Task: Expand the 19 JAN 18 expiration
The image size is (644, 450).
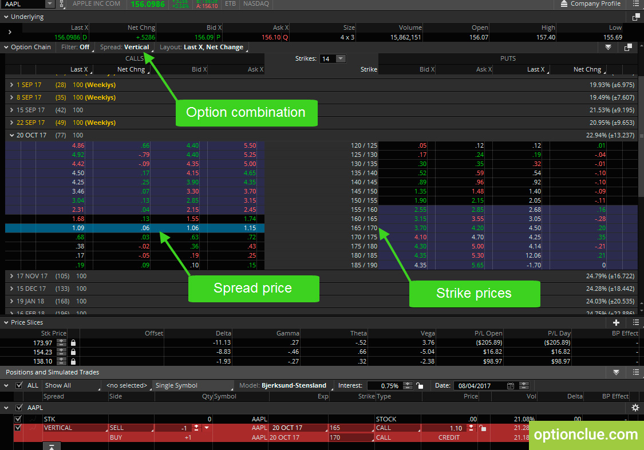Action: [x=11, y=301]
